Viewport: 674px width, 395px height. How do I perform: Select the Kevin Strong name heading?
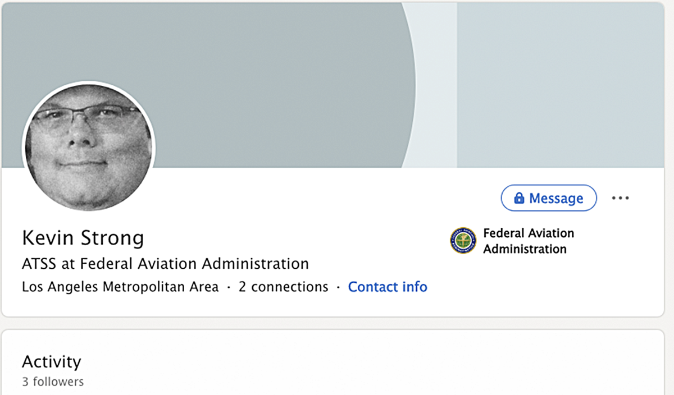pos(83,238)
